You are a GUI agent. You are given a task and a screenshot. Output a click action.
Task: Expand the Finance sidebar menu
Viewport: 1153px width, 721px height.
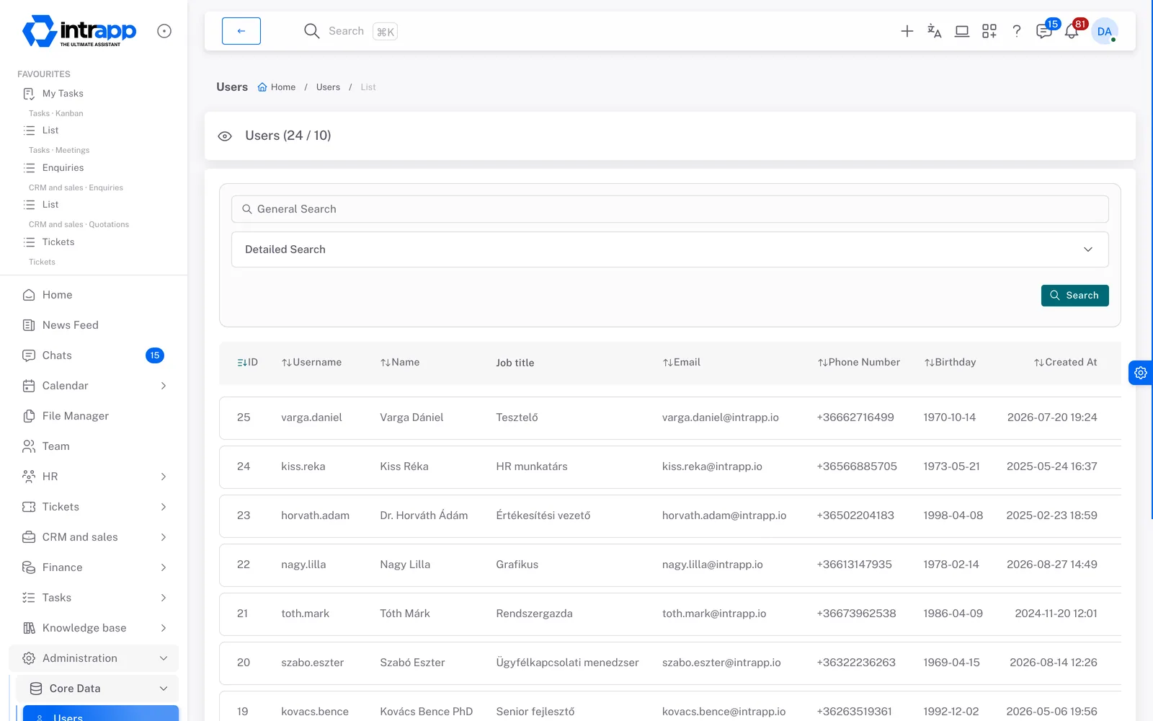tap(94, 567)
